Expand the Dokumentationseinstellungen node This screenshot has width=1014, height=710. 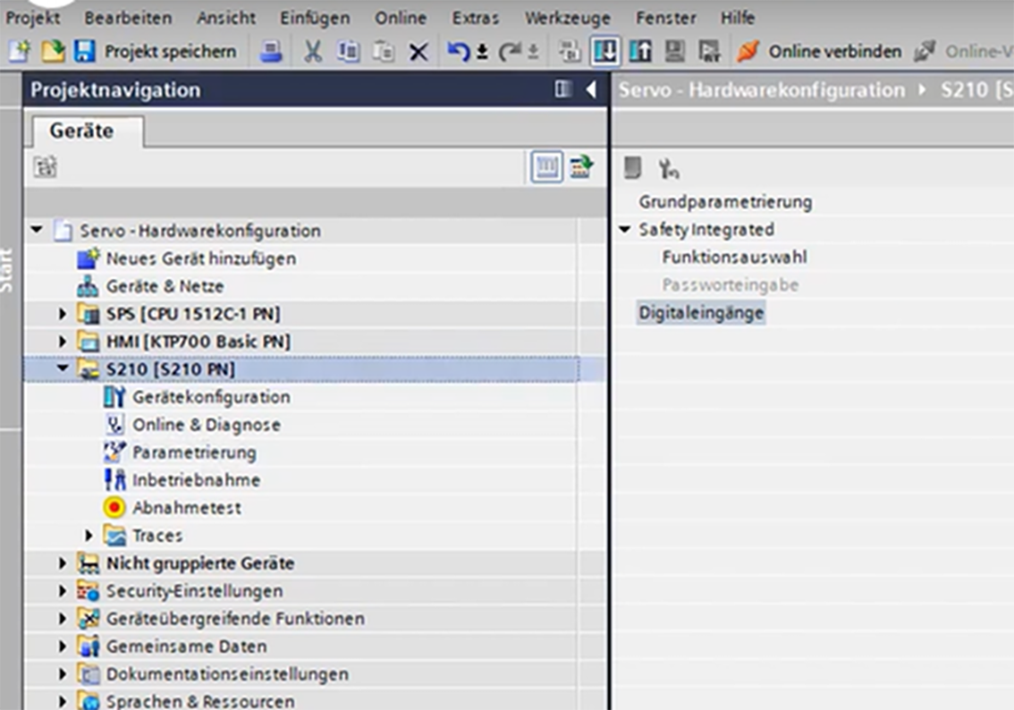point(63,674)
